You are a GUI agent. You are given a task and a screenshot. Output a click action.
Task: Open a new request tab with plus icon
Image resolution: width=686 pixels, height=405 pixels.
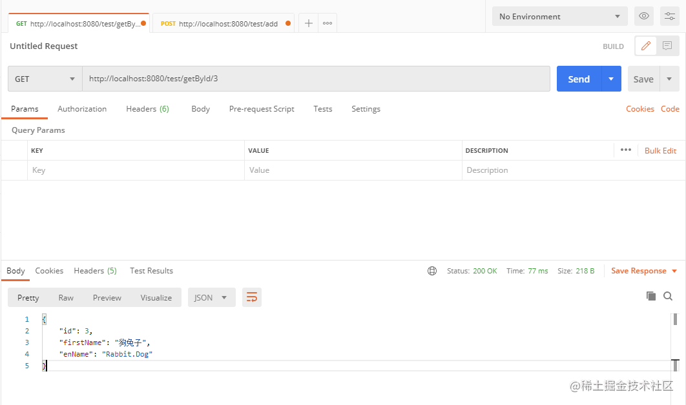(x=308, y=23)
